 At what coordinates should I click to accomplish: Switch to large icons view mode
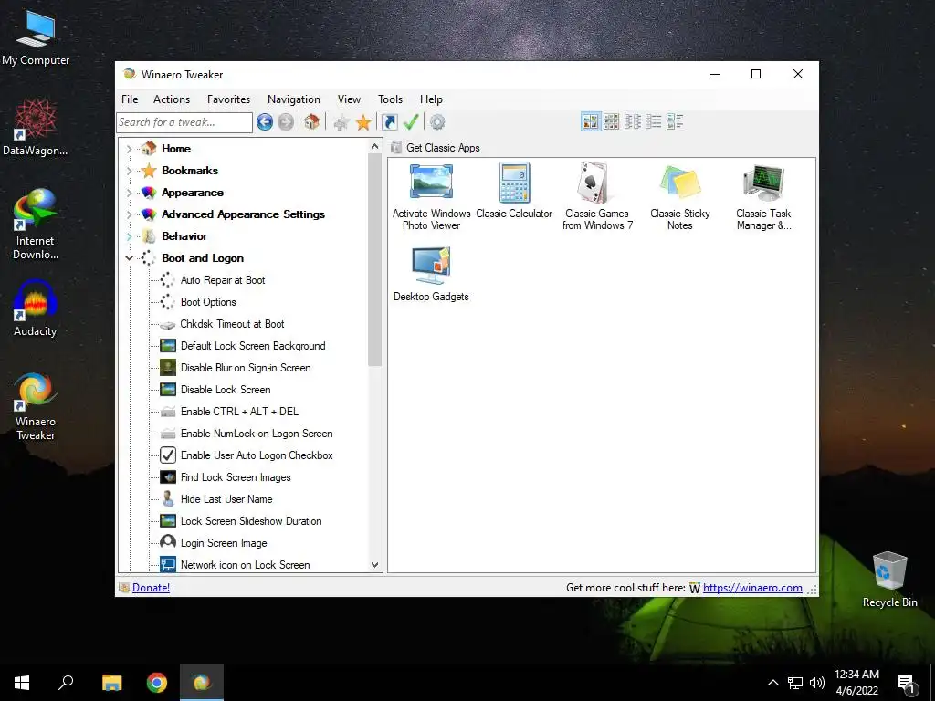click(x=591, y=121)
